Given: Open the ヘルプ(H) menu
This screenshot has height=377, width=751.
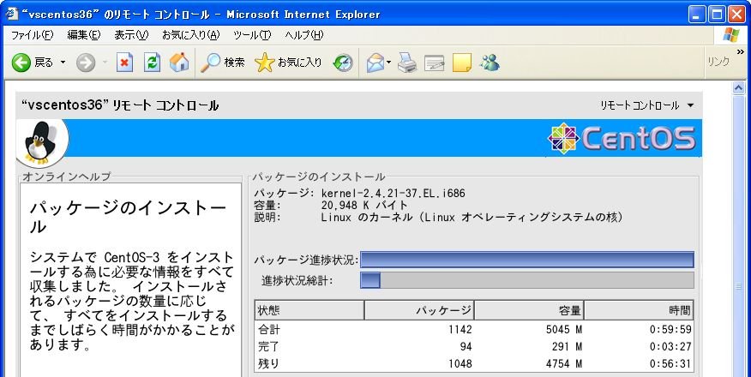Looking at the screenshot, I should (304, 35).
